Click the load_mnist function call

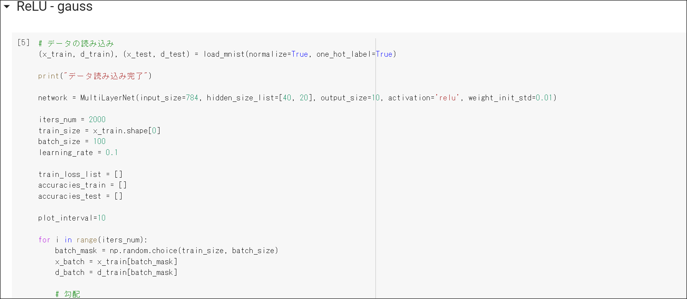[x=300, y=54]
